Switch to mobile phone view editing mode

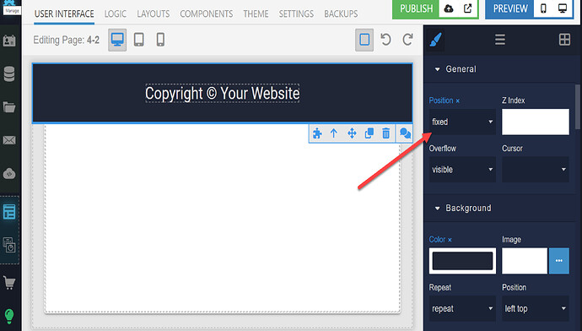click(x=160, y=40)
